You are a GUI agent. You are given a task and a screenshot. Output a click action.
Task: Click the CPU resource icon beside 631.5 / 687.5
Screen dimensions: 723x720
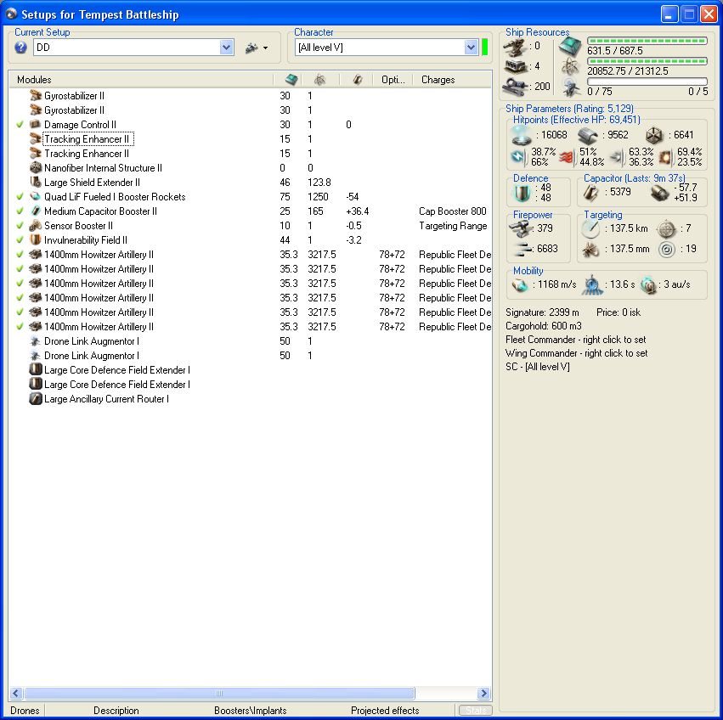(570, 46)
